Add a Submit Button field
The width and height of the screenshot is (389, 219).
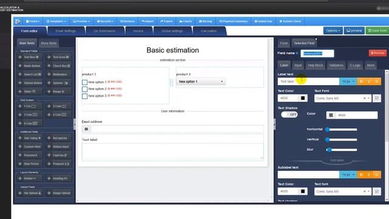click(30, 83)
